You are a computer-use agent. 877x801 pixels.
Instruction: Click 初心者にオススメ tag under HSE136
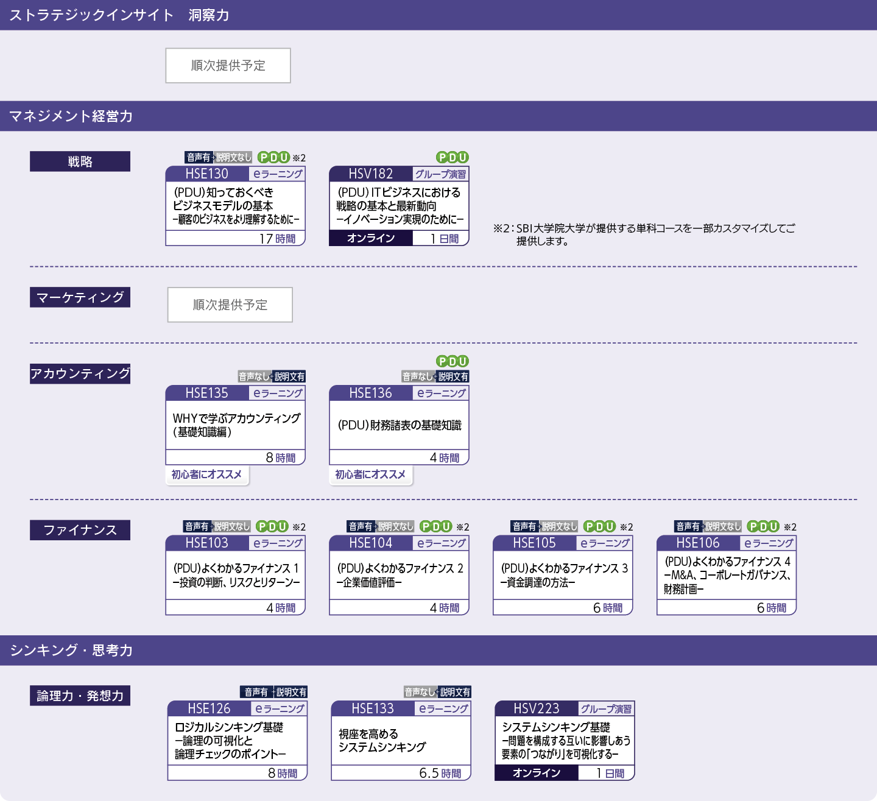(370, 475)
